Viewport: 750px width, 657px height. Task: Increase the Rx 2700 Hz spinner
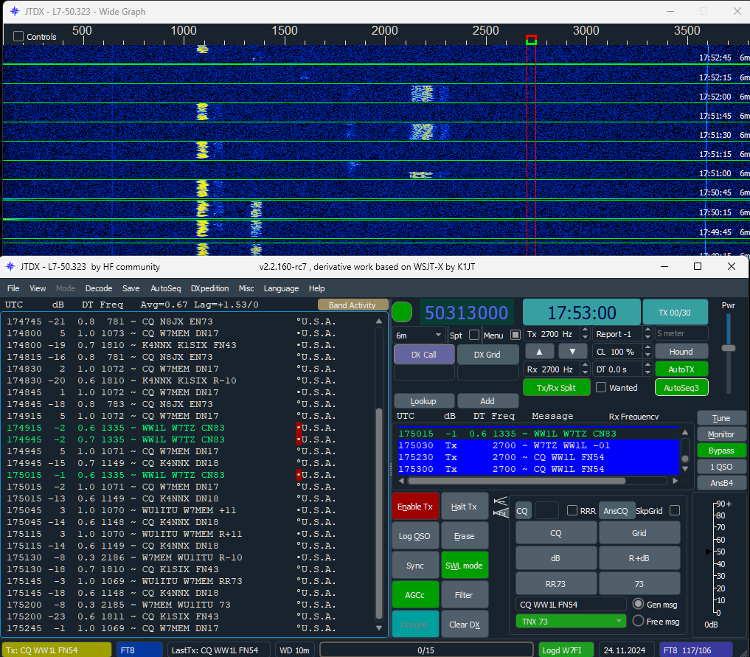pyautogui.click(x=585, y=365)
